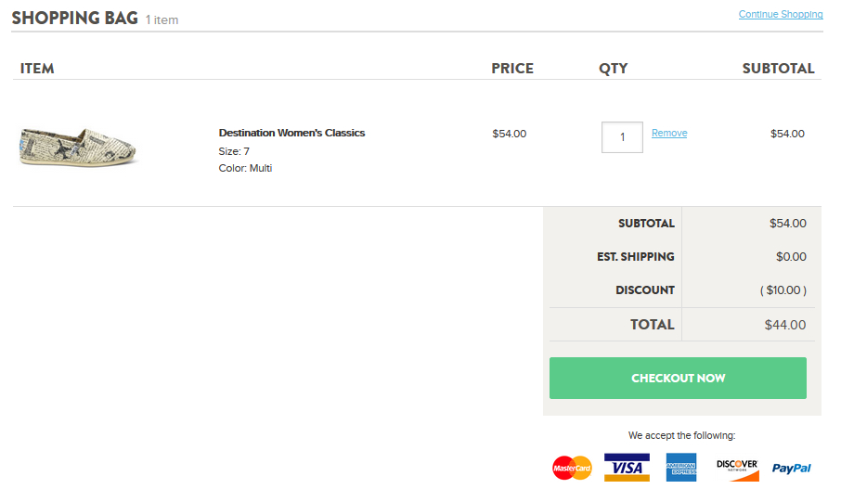Click the PayPal logo
This screenshot has width=841, height=489.
[791, 468]
